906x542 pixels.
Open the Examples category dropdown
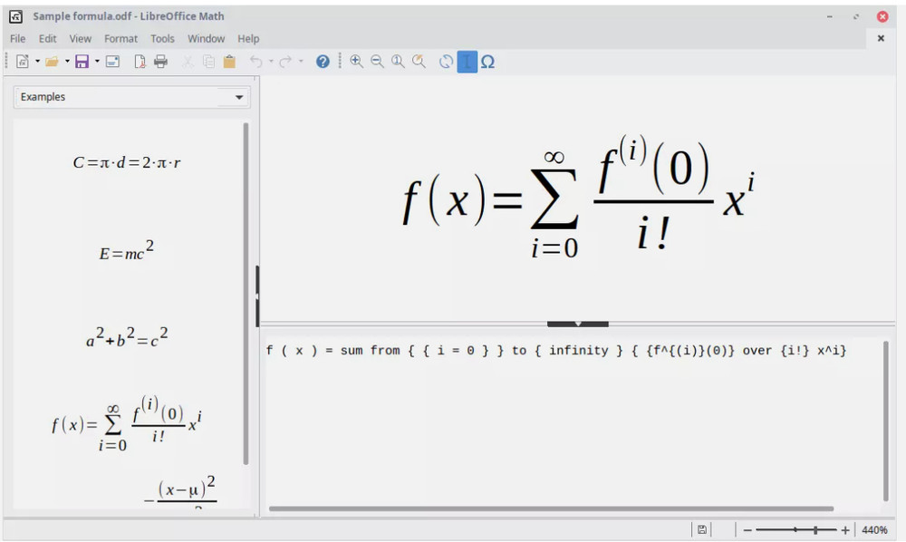click(132, 97)
